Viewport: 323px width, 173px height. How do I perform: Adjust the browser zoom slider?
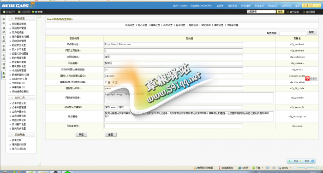pyautogui.click(x=305, y=168)
